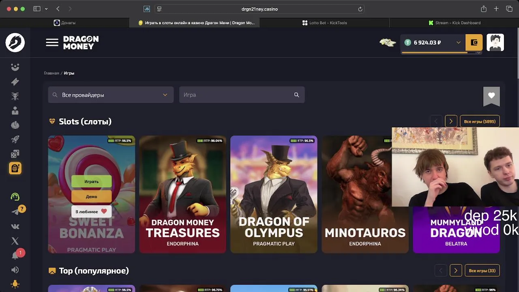Open the ticket icon in sidebar
519x292 pixels.
(15, 82)
